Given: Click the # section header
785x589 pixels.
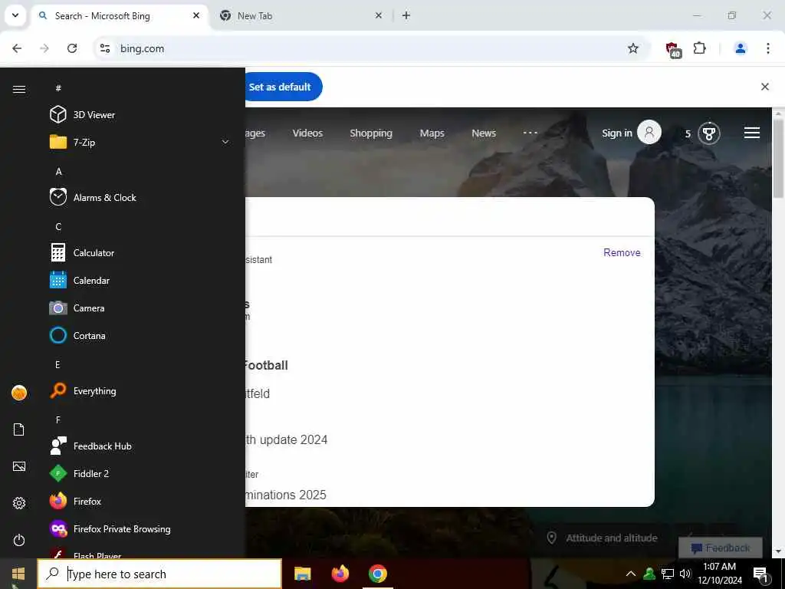Looking at the screenshot, I should click(58, 88).
